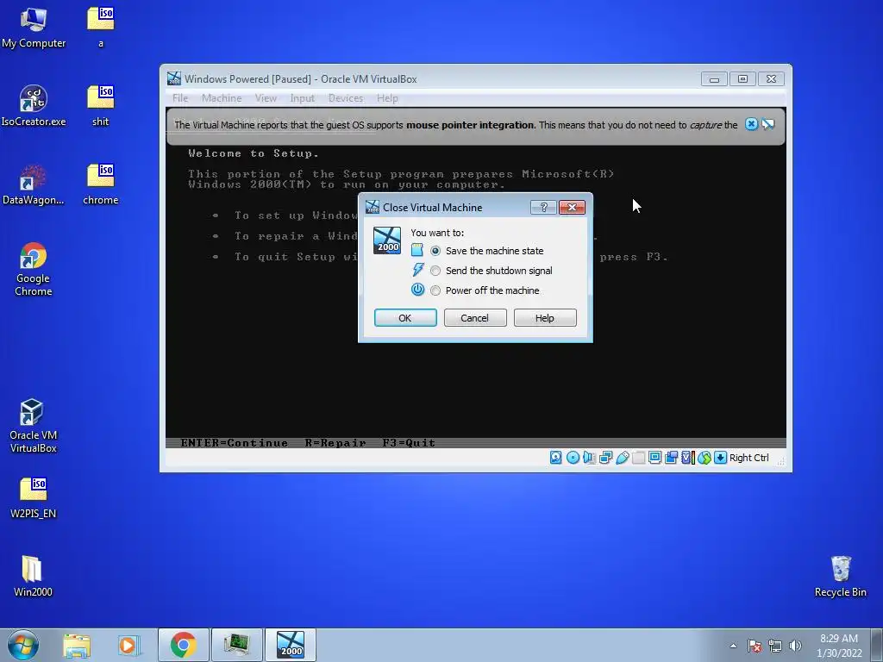Select the DataWagon desktop shortcut
883x662 pixels.
click(x=34, y=184)
